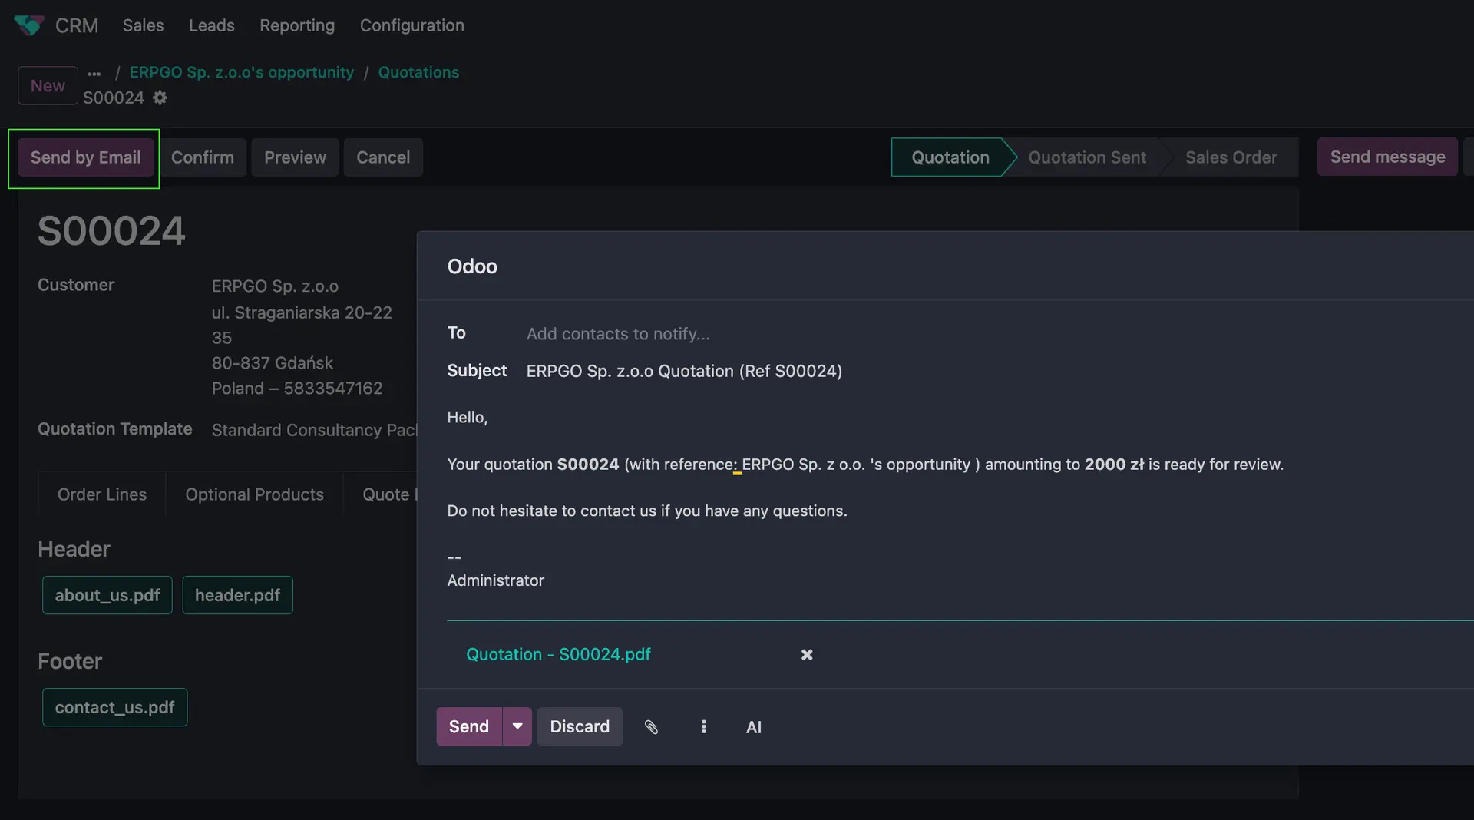This screenshot has width=1474, height=820.
Task: Open the Reporting menu
Action: click(x=297, y=25)
